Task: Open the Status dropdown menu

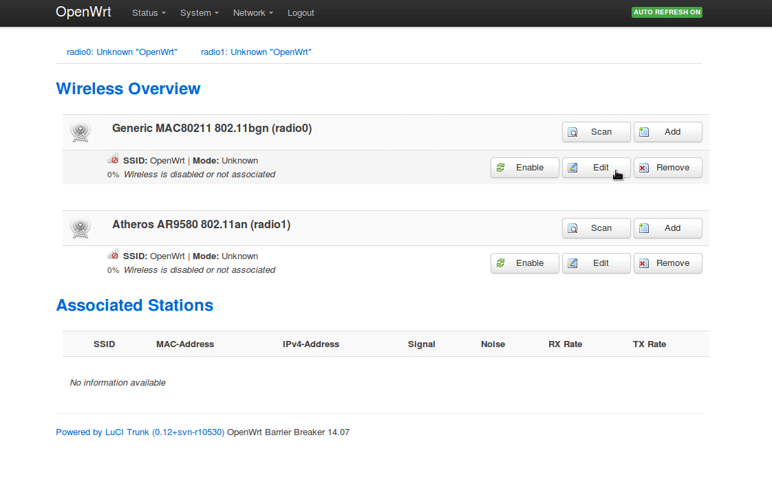Action: pos(149,13)
